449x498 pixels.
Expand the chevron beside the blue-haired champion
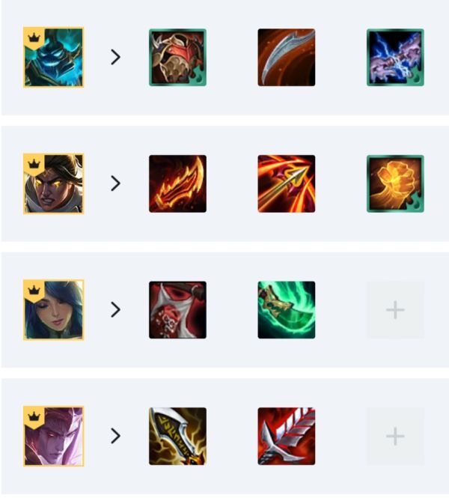click(116, 310)
